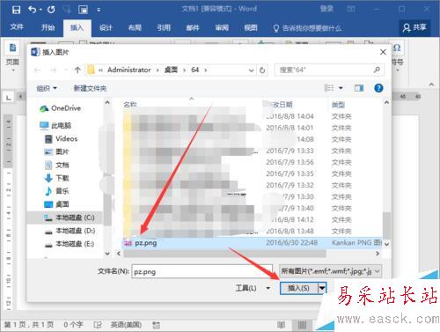Close the 插入图片 dialog
The image size is (440, 332).
point(383,52)
